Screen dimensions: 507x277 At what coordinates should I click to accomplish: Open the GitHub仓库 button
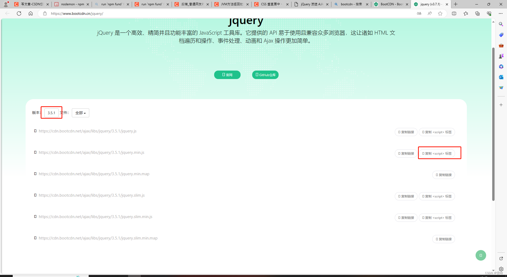tap(265, 75)
